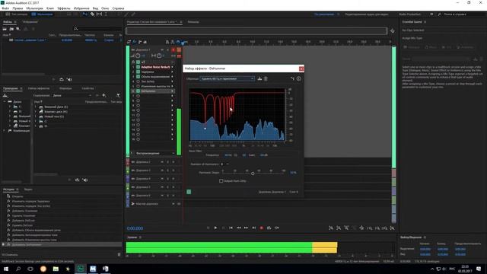Toggle power for the DeHummer rack slot
Screen dimensions: 487x274
tap(138, 91)
